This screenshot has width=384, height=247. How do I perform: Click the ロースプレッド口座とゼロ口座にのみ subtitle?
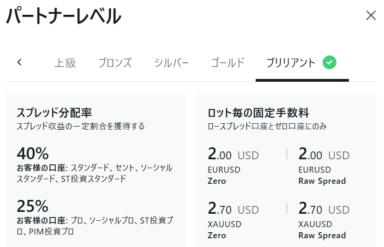267,126
